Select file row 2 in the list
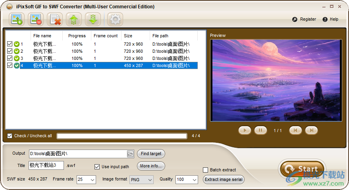Screen dimensions: 349x190 coord(109,51)
